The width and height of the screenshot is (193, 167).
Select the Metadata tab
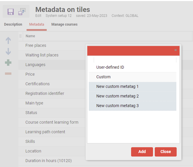point(37,24)
